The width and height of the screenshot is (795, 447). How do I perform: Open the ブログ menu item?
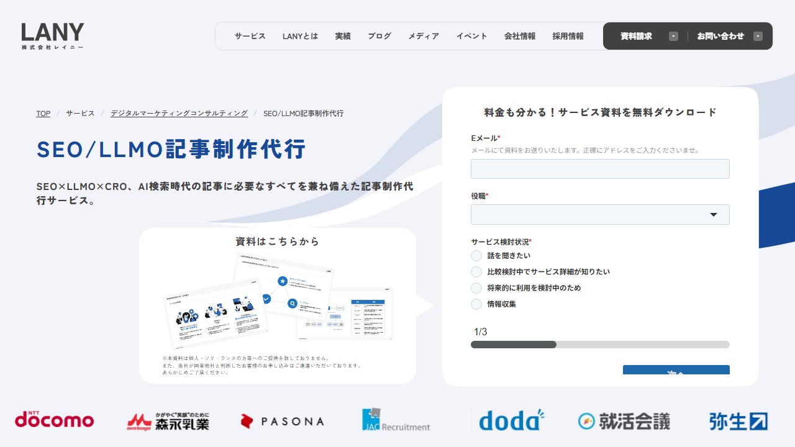coord(379,36)
